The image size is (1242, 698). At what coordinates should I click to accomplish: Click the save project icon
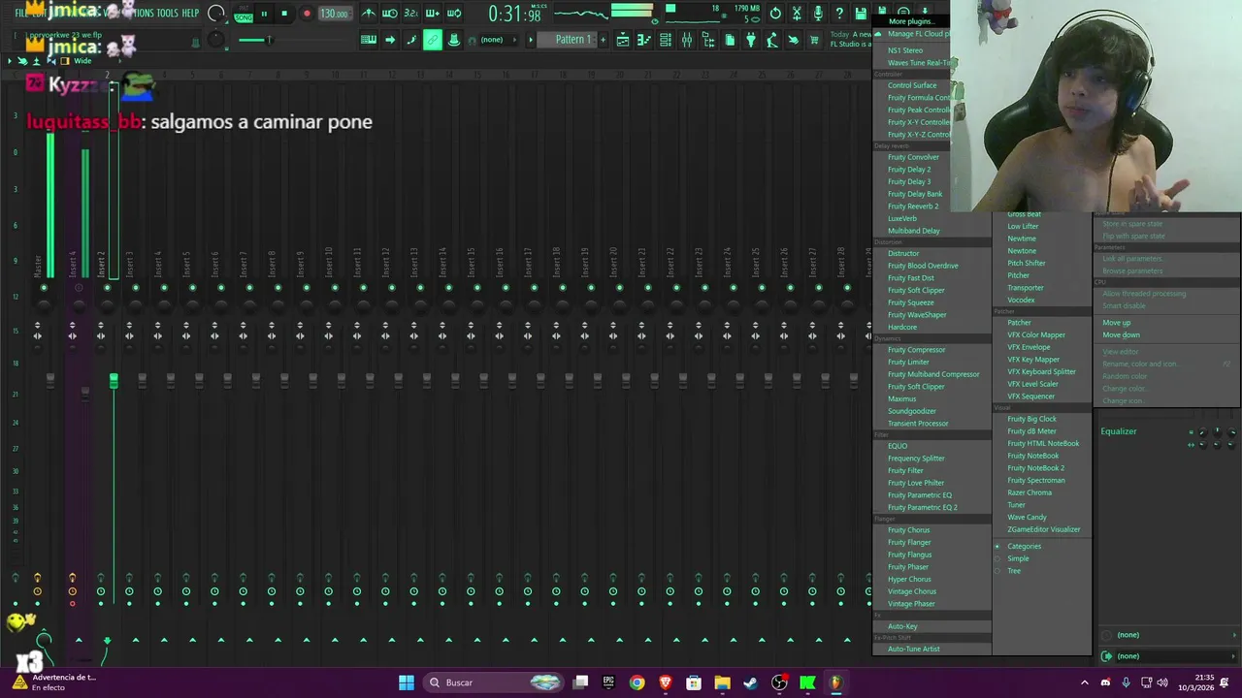pos(861,14)
